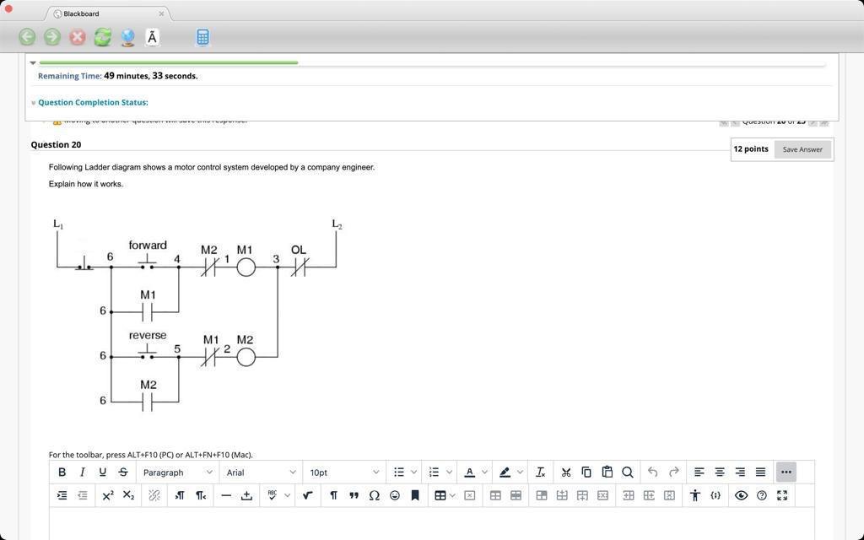Select the Blackboard browser tab

click(81, 13)
